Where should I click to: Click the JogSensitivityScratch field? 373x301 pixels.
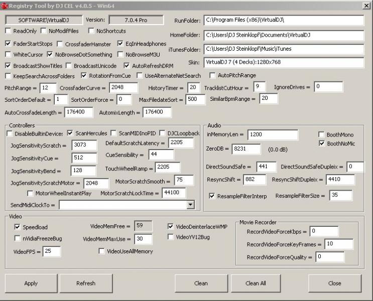coord(84,145)
